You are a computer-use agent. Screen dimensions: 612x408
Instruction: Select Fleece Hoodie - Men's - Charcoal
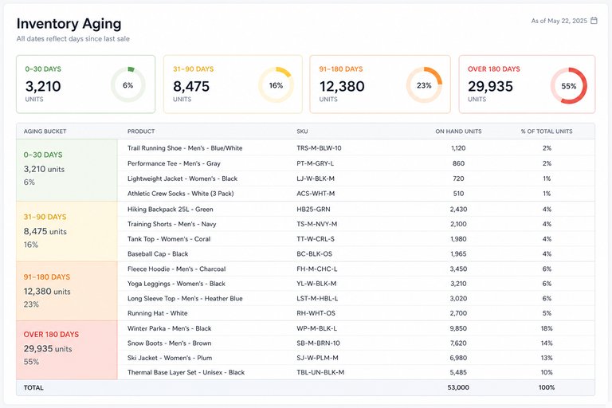click(x=176, y=269)
